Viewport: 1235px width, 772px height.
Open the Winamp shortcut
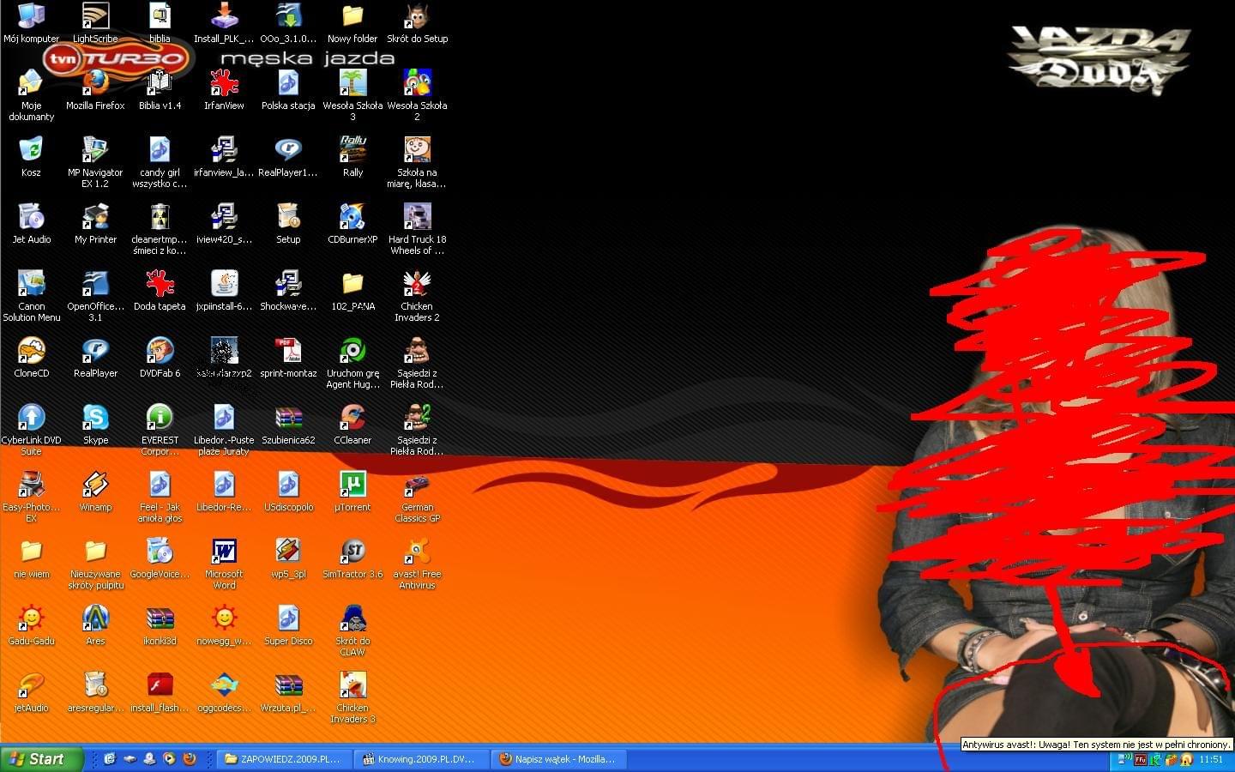[x=95, y=485]
